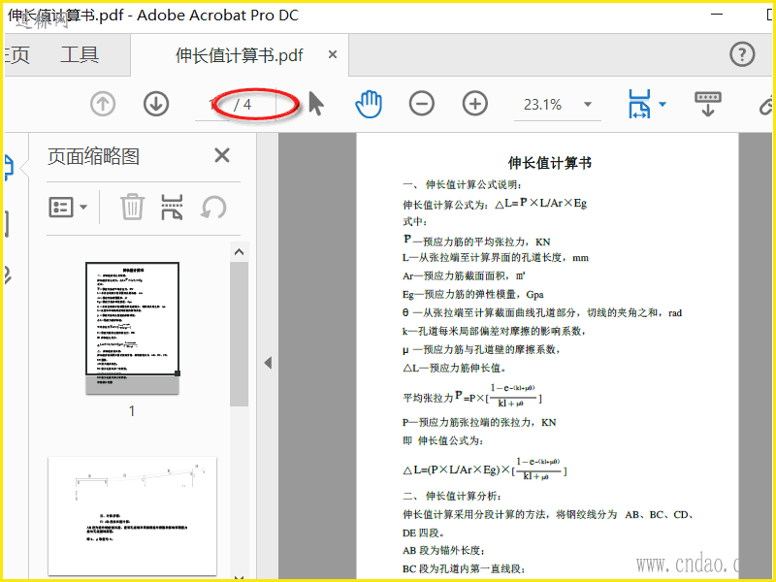Zoom out with the minus button
Image resolution: width=776 pixels, height=582 pixels.
(422, 104)
